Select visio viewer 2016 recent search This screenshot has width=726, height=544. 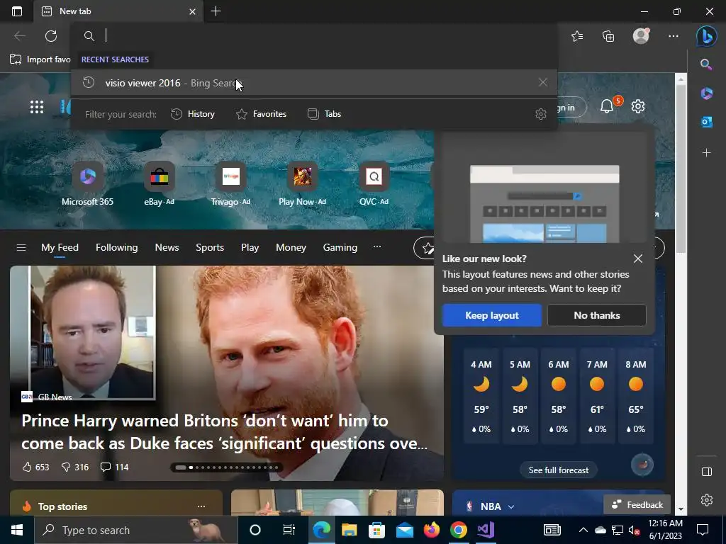[x=314, y=82]
